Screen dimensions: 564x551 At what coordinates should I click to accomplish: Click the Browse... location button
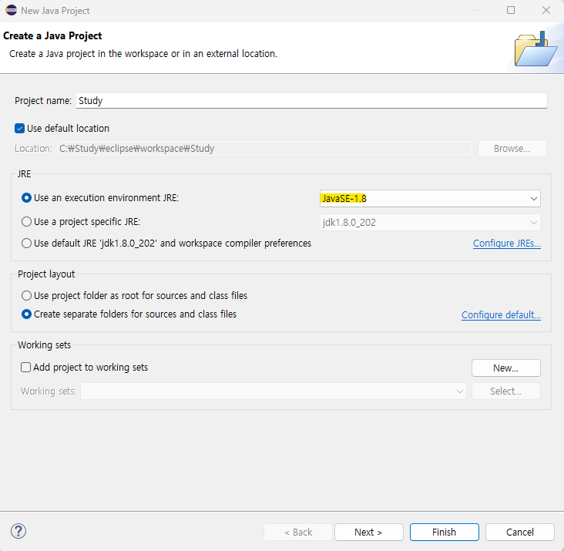pyautogui.click(x=512, y=149)
